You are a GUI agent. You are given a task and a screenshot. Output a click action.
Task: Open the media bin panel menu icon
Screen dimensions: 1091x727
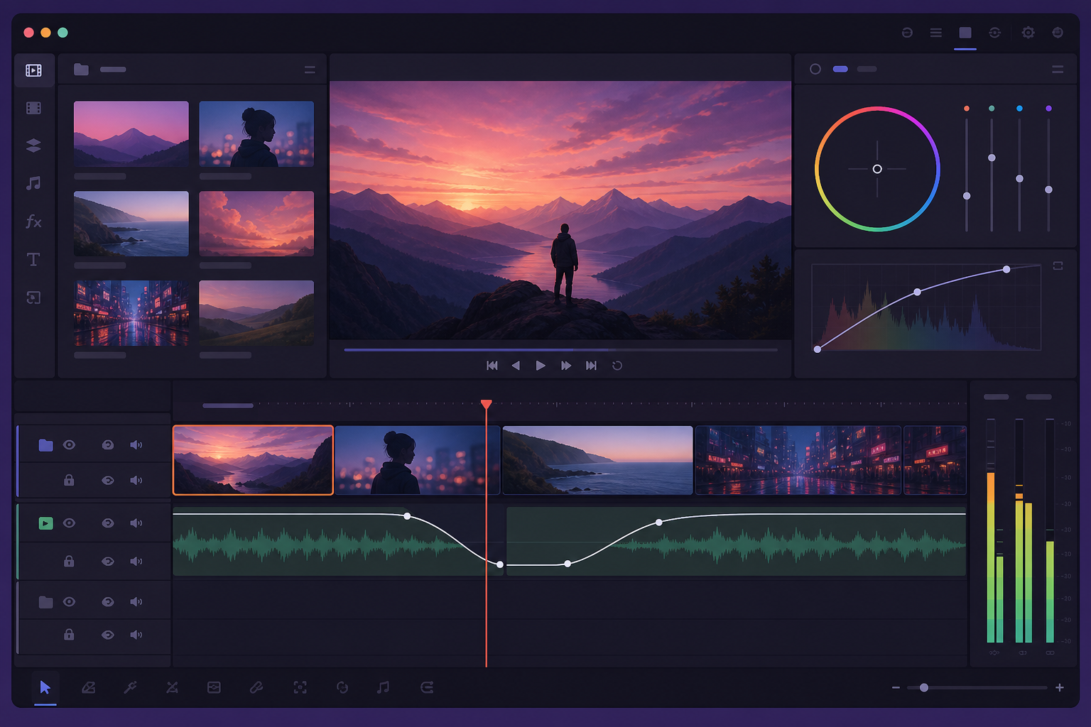(310, 70)
